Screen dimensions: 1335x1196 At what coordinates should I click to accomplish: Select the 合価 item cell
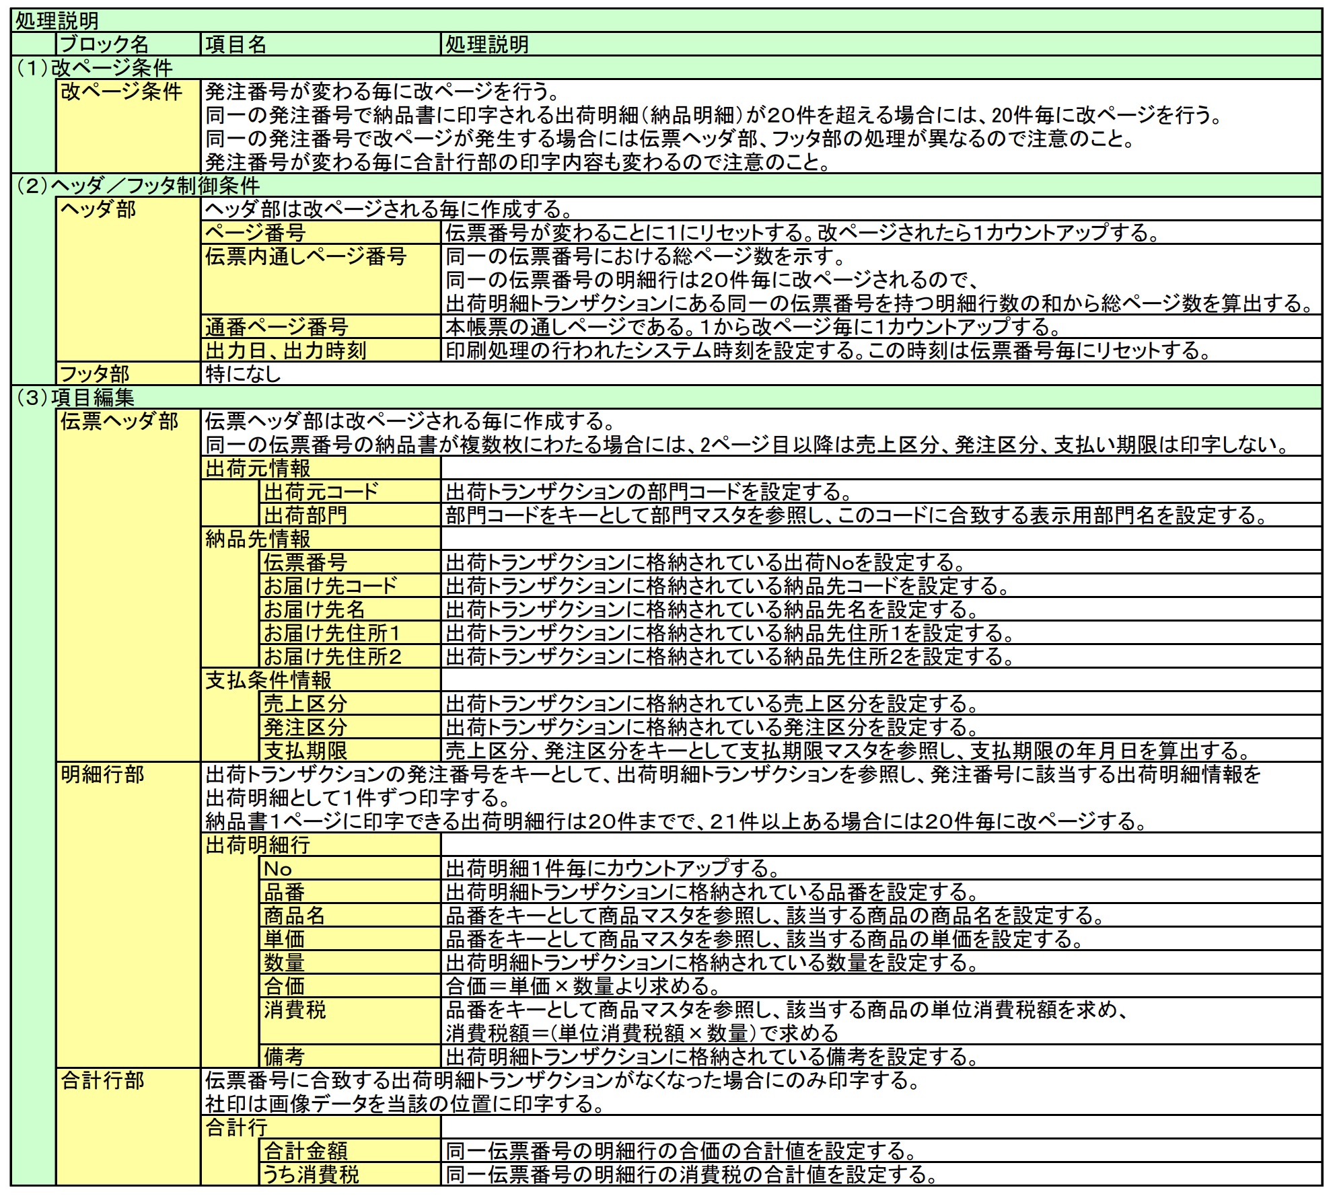pos(350,986)
